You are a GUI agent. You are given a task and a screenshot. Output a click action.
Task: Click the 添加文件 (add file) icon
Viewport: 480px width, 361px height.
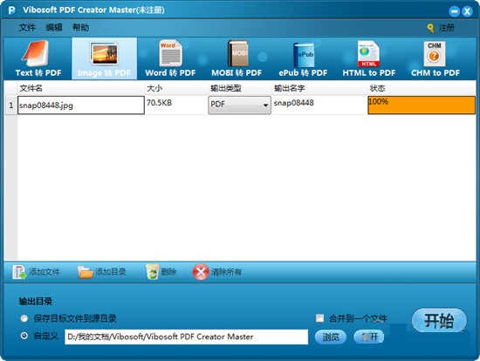click(19, 272)
